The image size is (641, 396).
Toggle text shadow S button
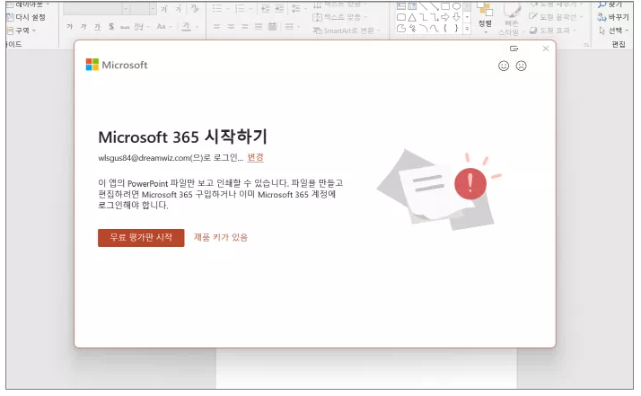(111, 27)
